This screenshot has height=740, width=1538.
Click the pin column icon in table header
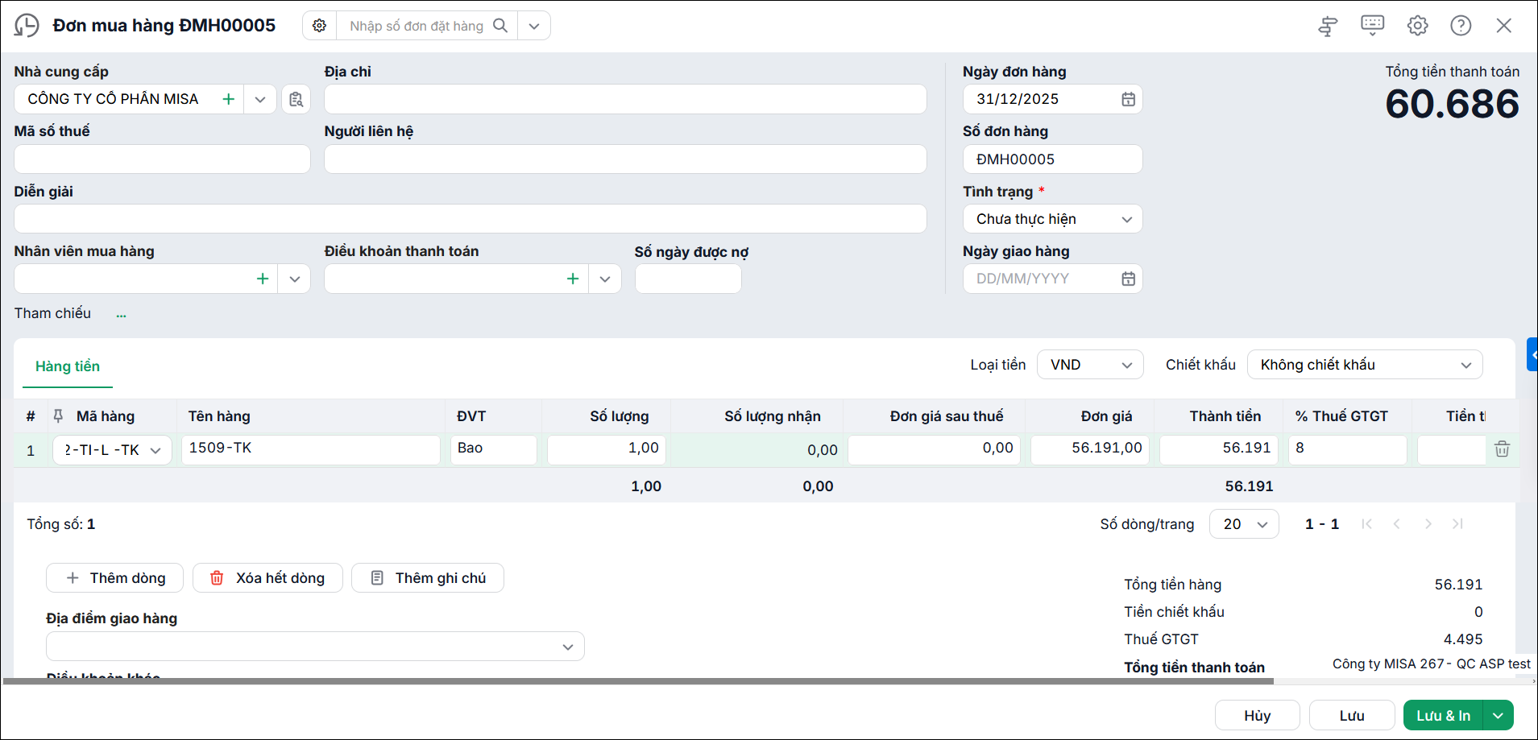[58, 416]
